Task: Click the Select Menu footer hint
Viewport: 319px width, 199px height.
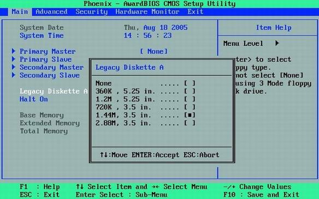Action: tap(179, 186)
